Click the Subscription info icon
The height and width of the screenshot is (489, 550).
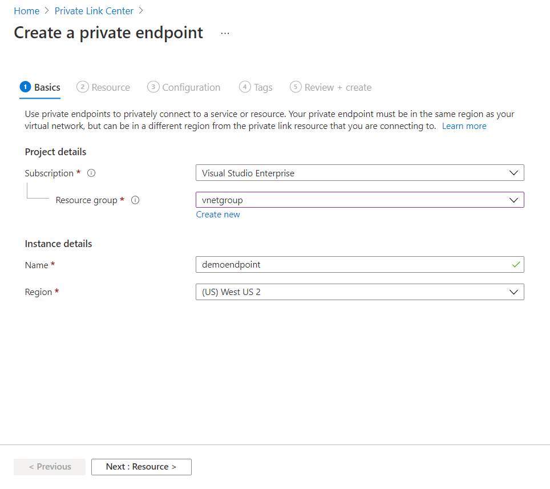click(91, 173)
